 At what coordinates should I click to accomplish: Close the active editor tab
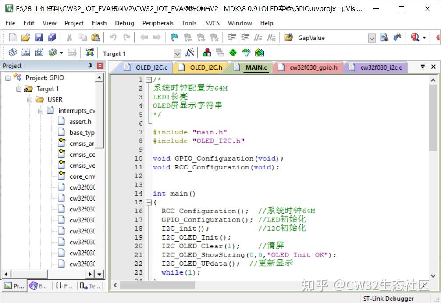[x=434, y=67]
